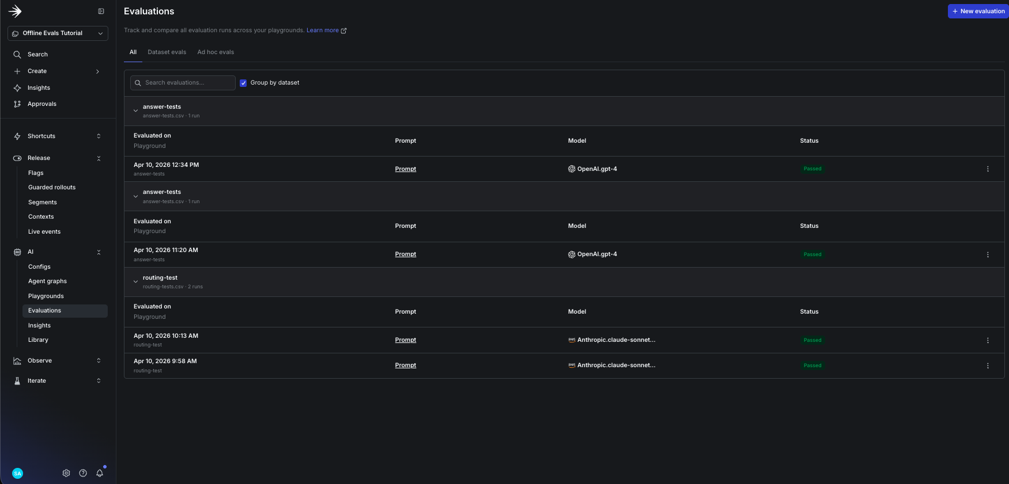This screenshot has height=484, width=1009.
Task: Go to Contexts page
Action: coord(41,217)
